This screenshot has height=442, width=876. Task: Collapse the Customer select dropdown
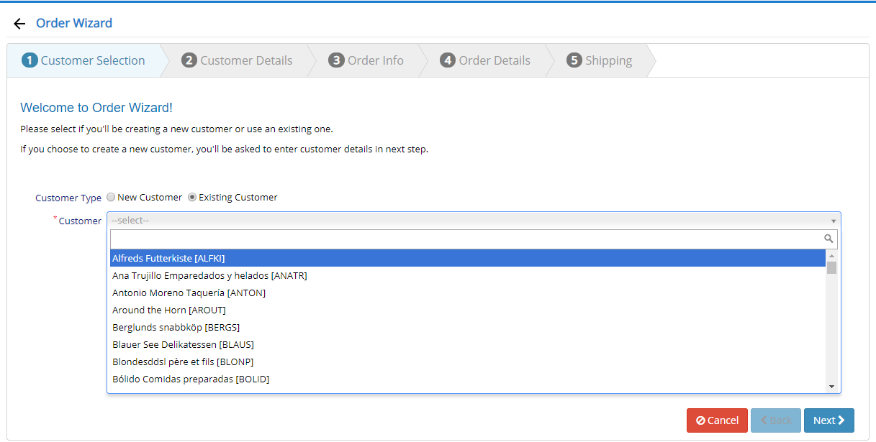(x=834, y=221)
